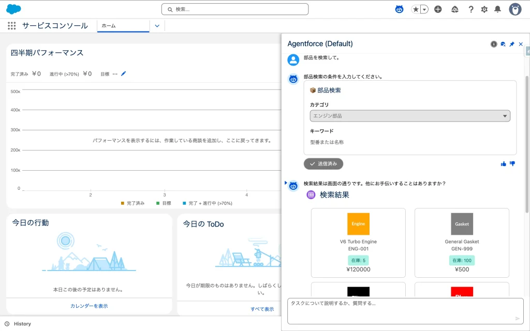Screen dimensions: 530x331
Task: Open the global actions plus icon
Action: [x=438, y=9]
